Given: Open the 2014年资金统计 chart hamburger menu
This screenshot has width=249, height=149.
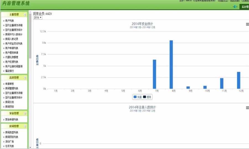Looking at the screenshot, I should [x=247, y=24].
